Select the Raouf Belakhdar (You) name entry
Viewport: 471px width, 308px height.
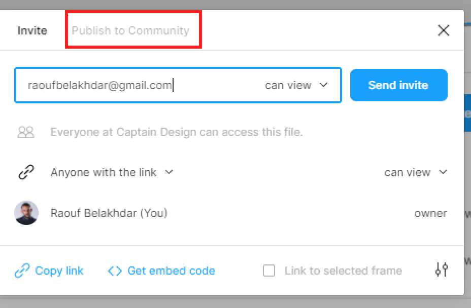pos(109,213)
